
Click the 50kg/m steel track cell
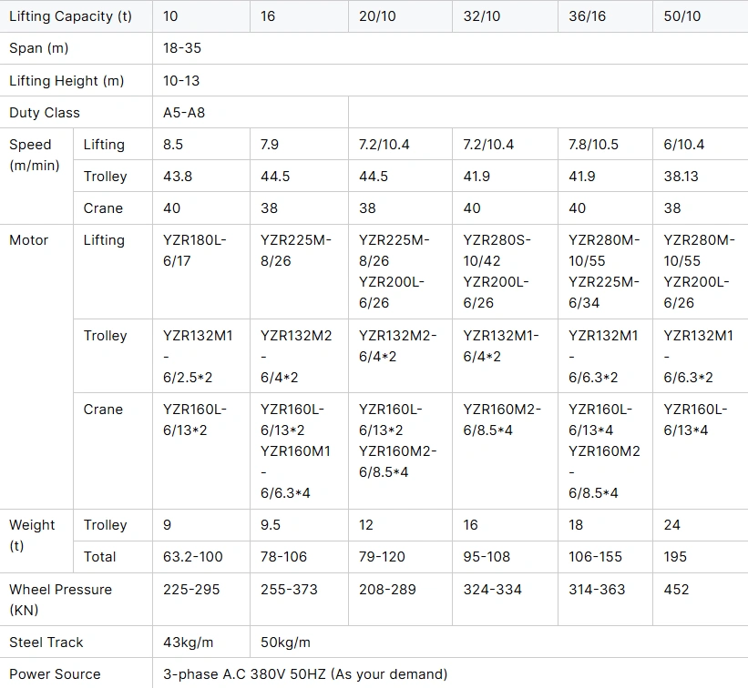pos(285,642)
